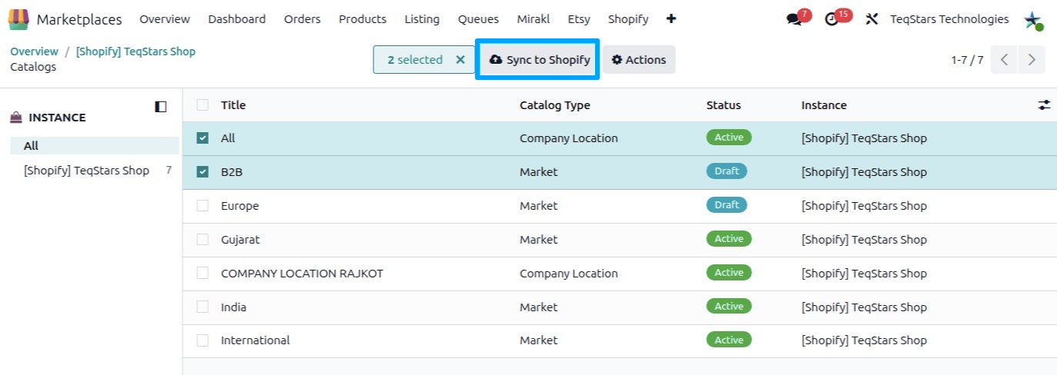This screenshot has height=375, width=1057.
Task: Open the Queues menu
Action: click(x=478, y=19)
